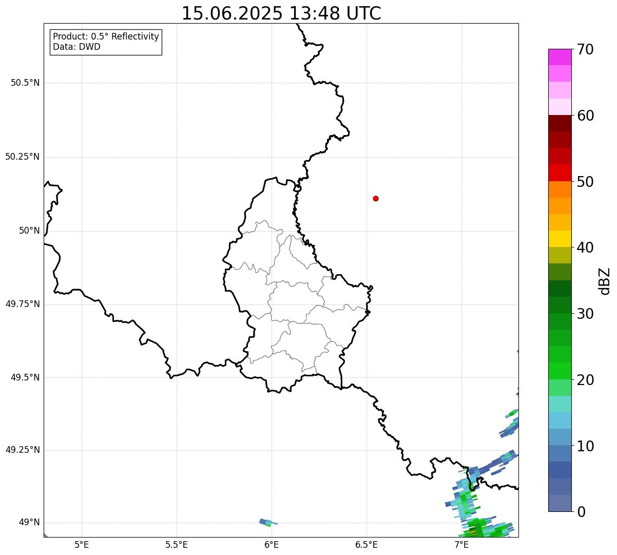Click the magenta top colorbar segment

pyautogui.click(x=560, y=57)
